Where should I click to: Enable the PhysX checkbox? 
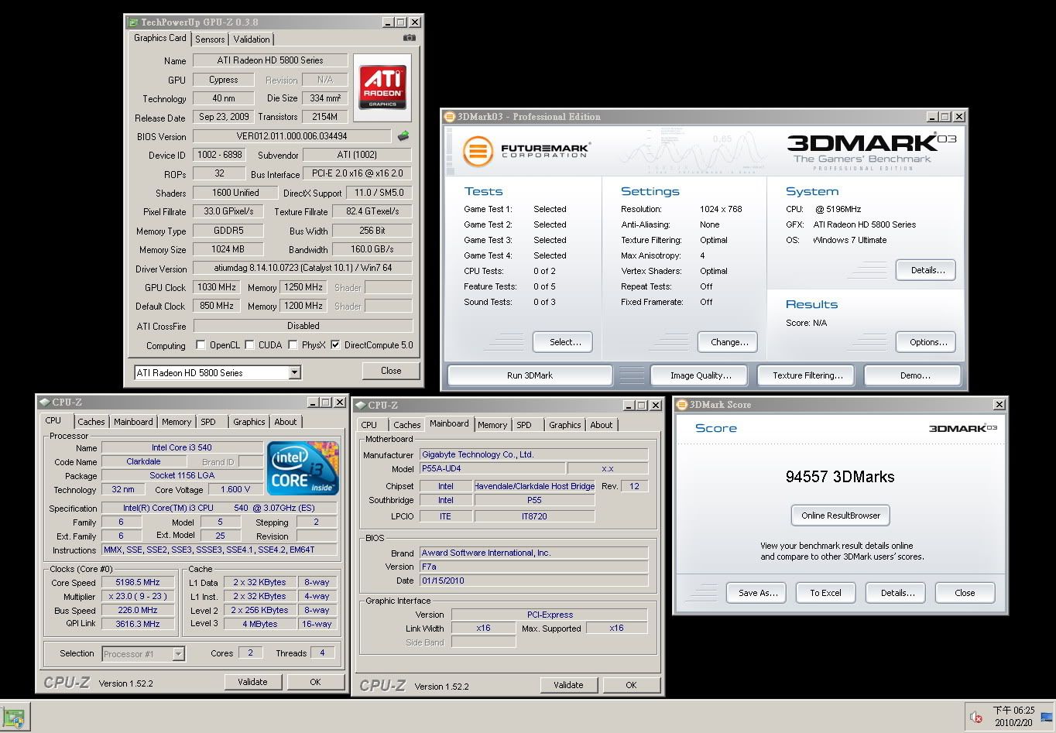[293, 345]
